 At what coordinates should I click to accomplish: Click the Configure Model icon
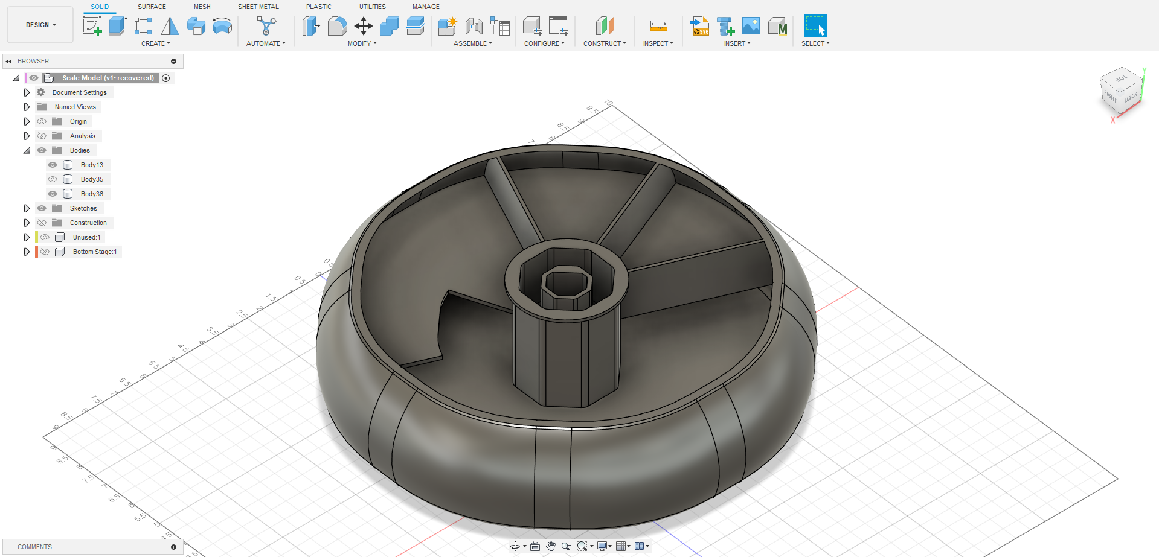[x=532, y=26]
